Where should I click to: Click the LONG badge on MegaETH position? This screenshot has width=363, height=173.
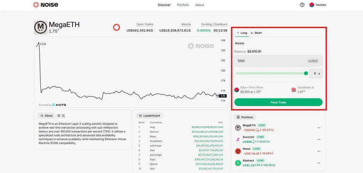262,125
